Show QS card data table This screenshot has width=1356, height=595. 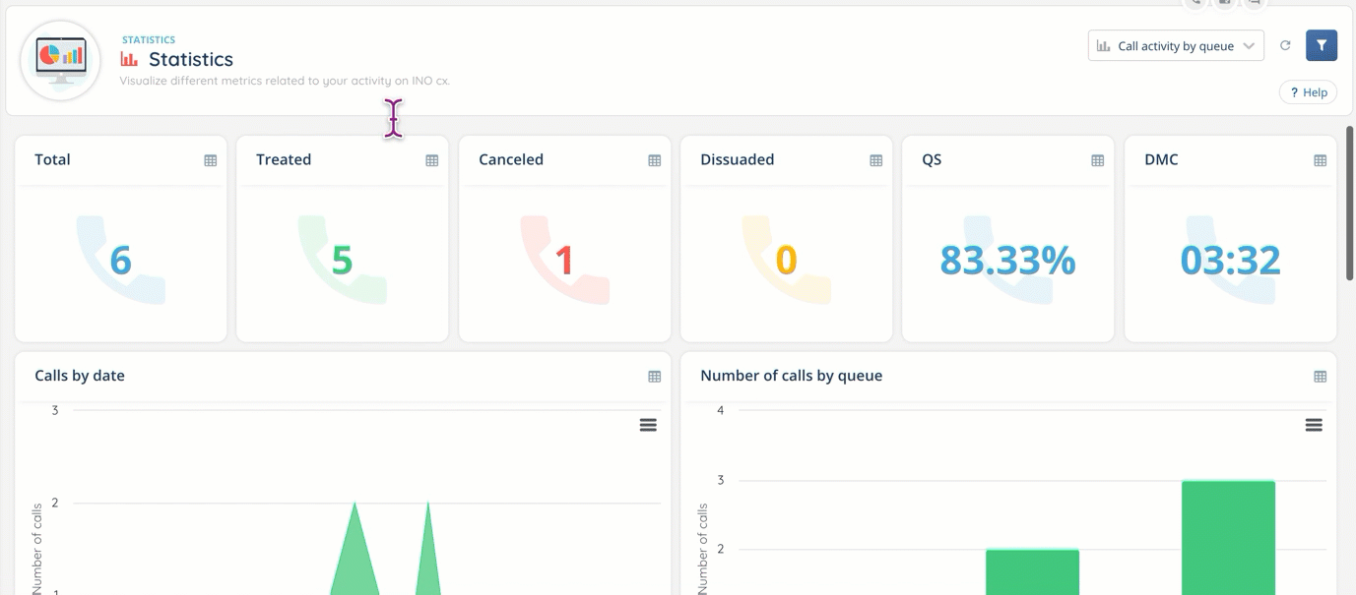pos(1097,160)
